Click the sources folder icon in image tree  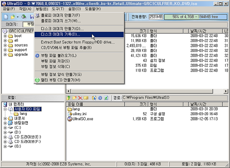pos(11,45)
